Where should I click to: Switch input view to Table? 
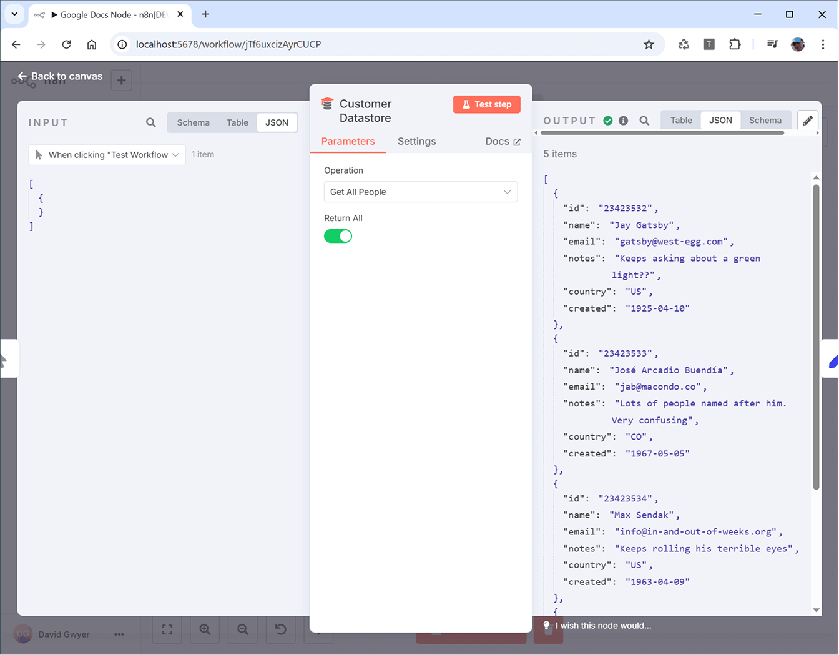pyautogui.click(x=237, y=122)
